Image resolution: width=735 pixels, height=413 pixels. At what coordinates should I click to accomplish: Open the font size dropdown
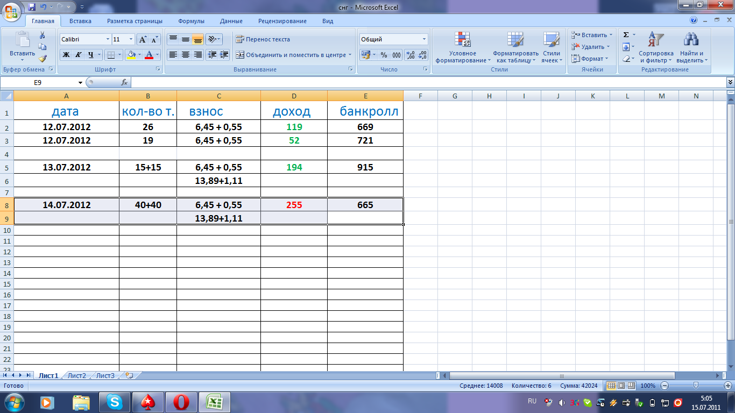coord(131,39)
